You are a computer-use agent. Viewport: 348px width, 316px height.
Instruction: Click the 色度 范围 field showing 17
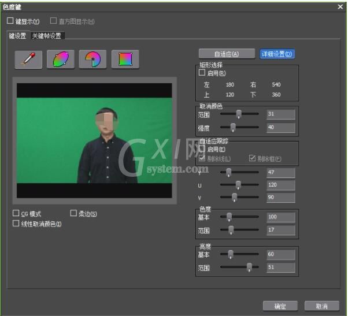point(281,230)
